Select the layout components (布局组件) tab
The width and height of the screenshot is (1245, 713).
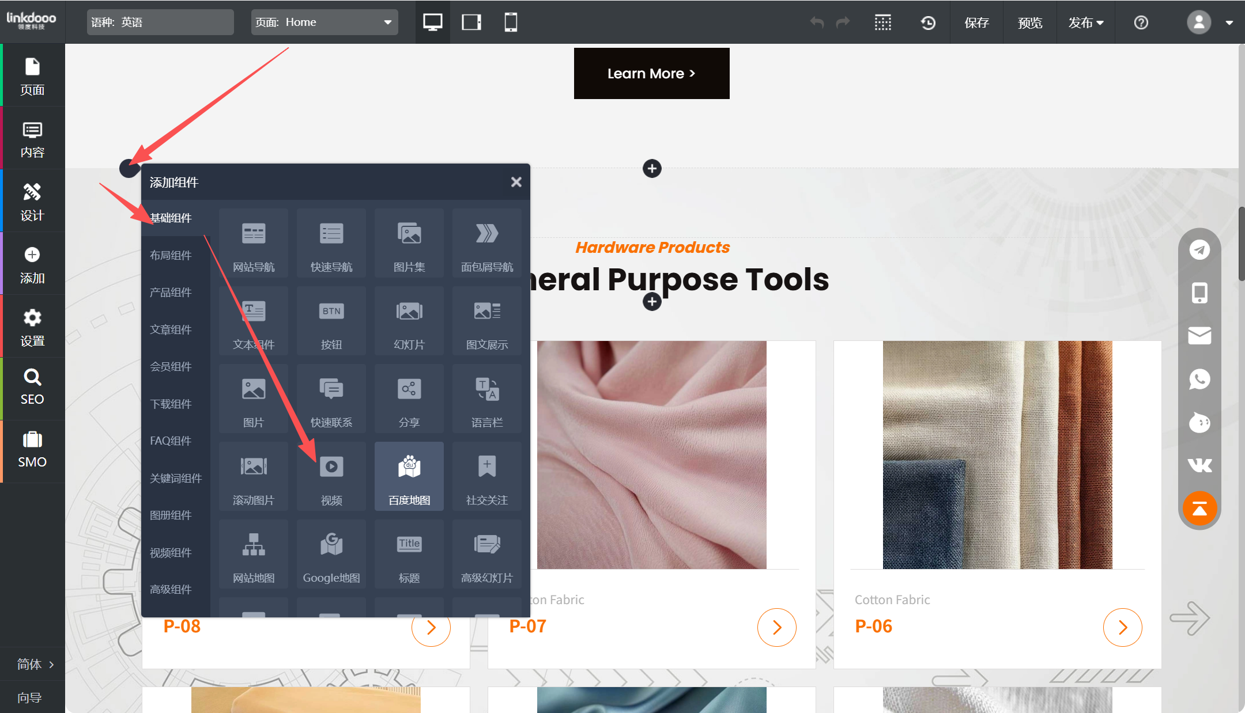[171, 255]
